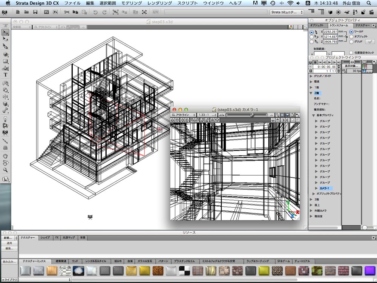The image size is (377, 283).
Task: Click the render camera icon in top toolbar
Action: [4, 12]
